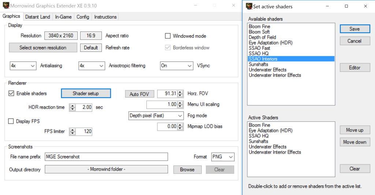Open the Antialiasing dropdown

[x=23, y=65]
